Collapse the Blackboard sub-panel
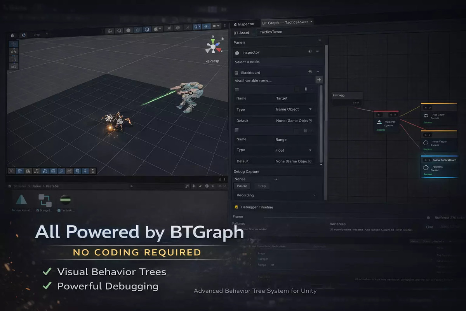Image resolution: width=466 pixels, height=311 pixels. tap(317, 72)
